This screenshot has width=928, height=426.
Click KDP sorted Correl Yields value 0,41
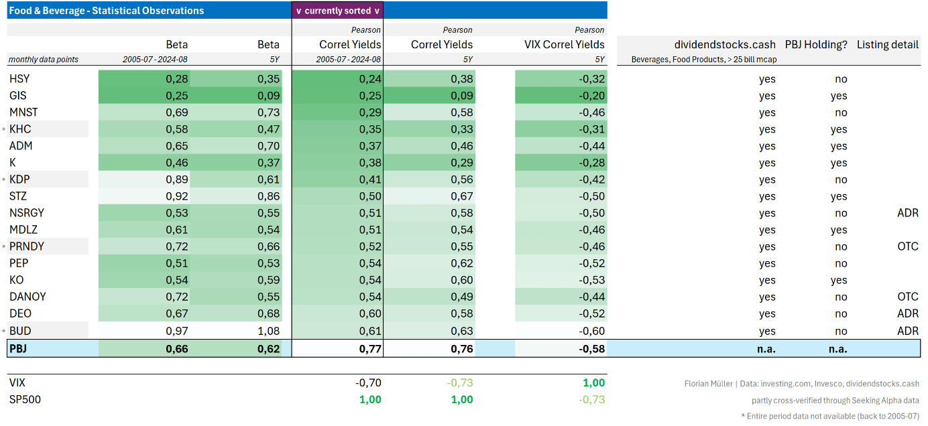(x=370, y=180)
